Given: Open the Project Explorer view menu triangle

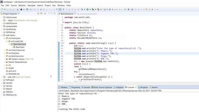Looking at the screenshot, I should tap(49, 13).
